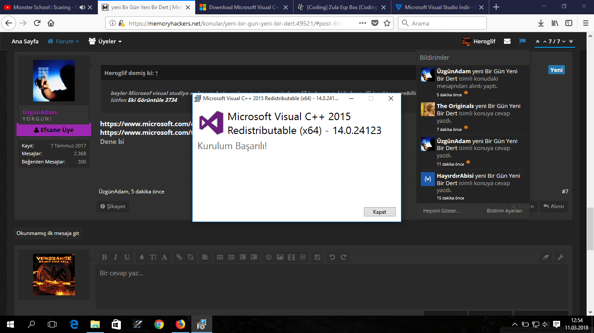Viewport: 594px width, 333px height.
Task: Switch to the 'Download Microsoft Visual C+' tab
Action: coord(244,7)
